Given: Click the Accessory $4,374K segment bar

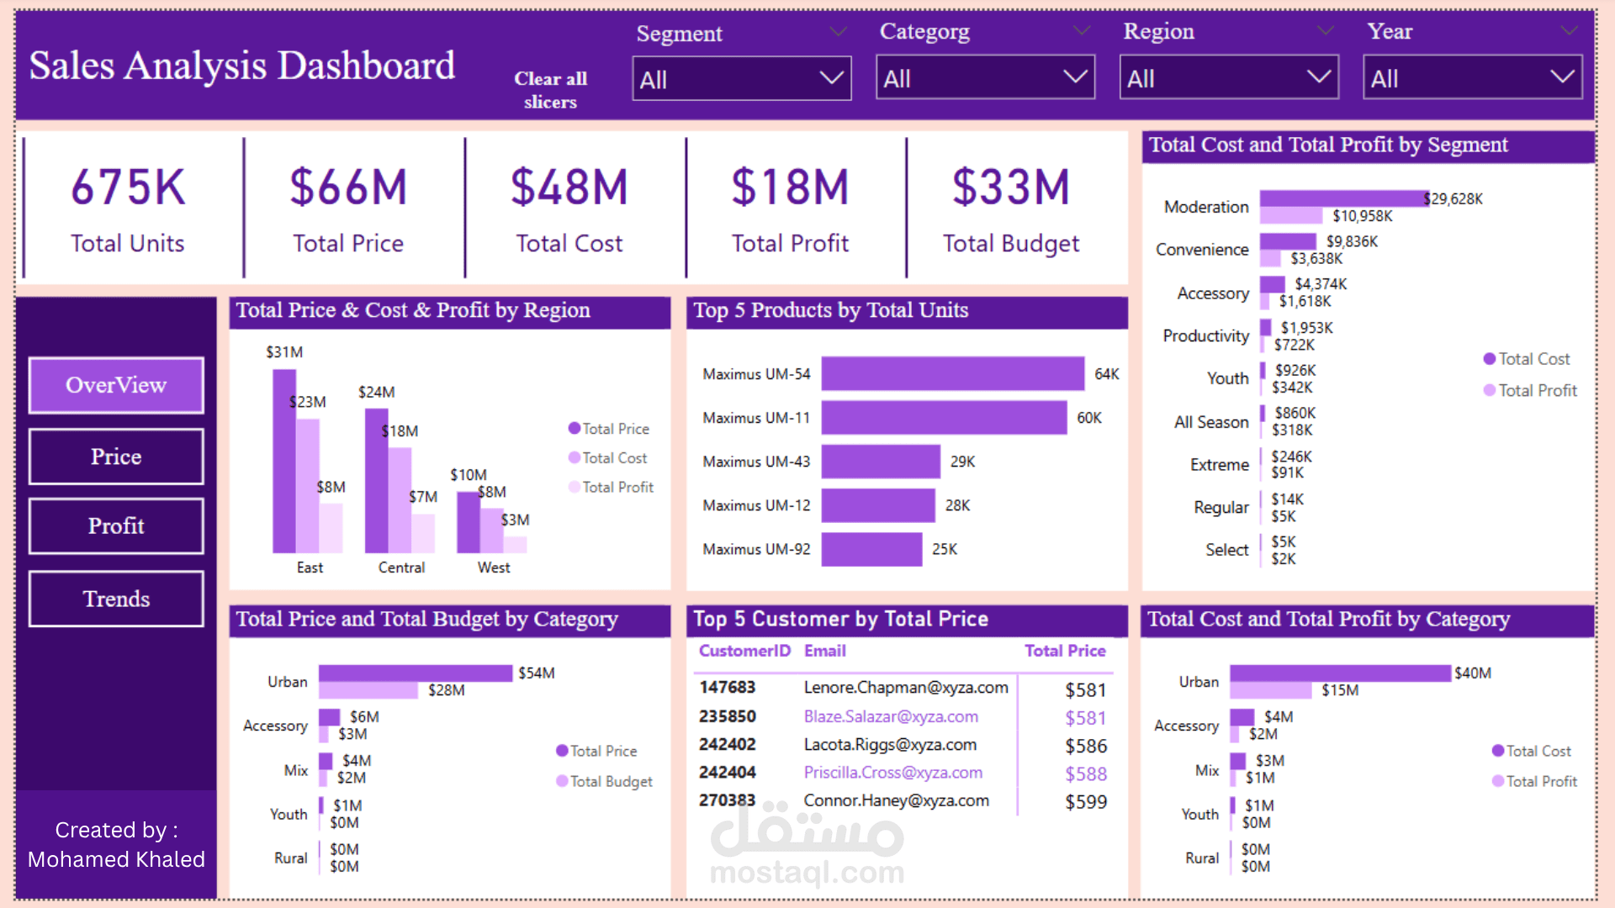Looking at the screenshot, I should point(1273,284).
